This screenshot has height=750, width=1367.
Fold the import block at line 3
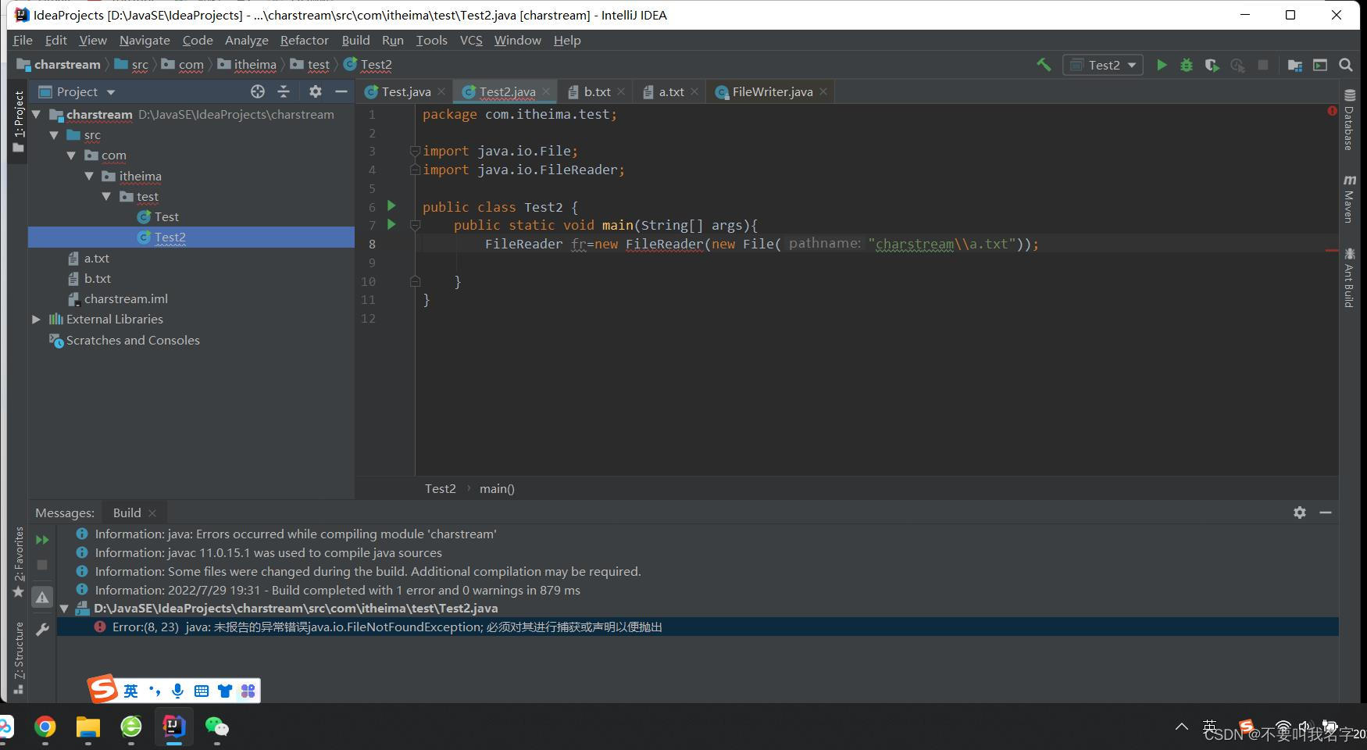coord(415,151)
